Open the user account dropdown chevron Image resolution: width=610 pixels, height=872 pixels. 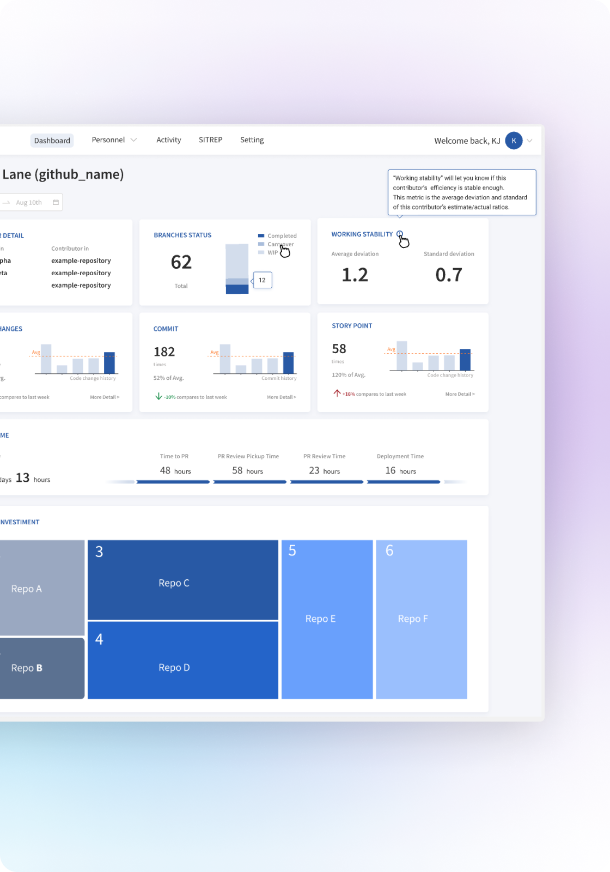[x=529, y=141]
